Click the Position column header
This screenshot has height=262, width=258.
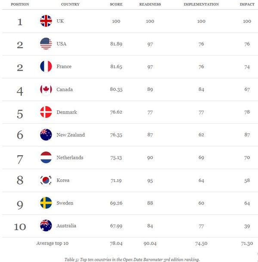tap(20, 4)
